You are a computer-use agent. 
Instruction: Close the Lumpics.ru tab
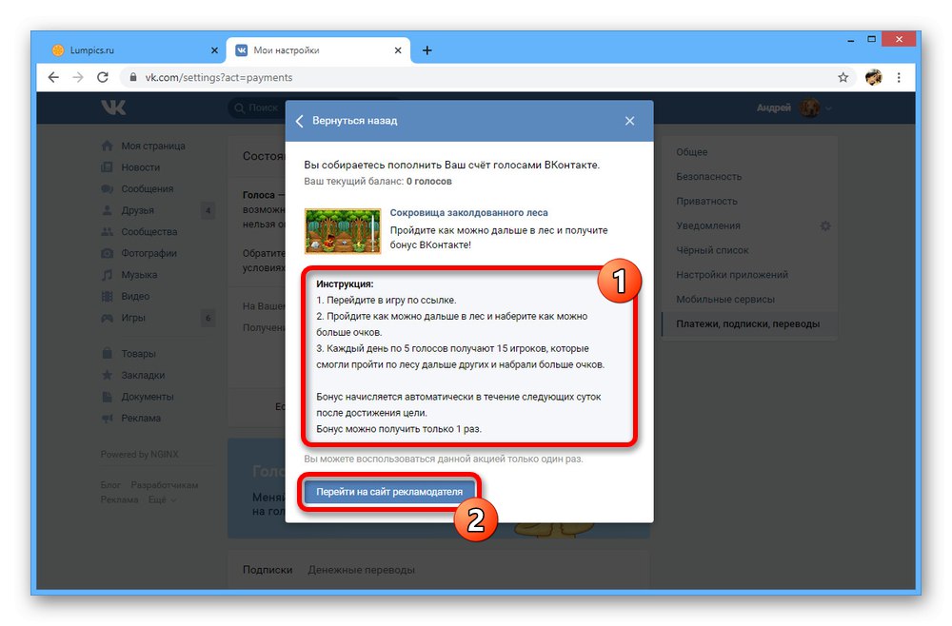(214, 50)
